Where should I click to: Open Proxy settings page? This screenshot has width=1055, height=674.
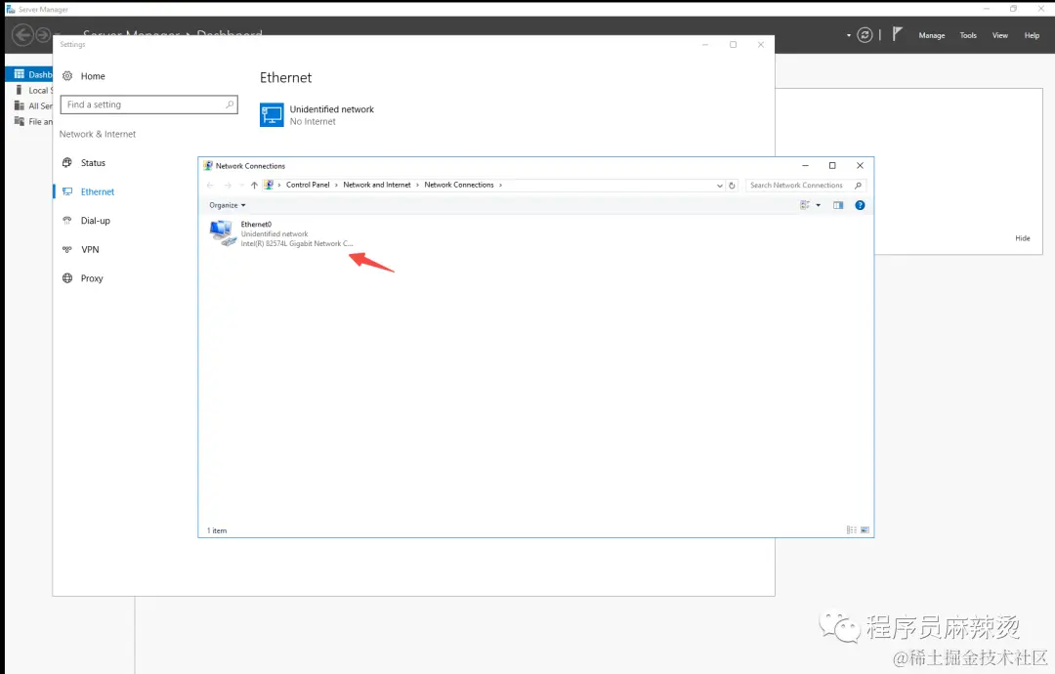tap(92, 278)
